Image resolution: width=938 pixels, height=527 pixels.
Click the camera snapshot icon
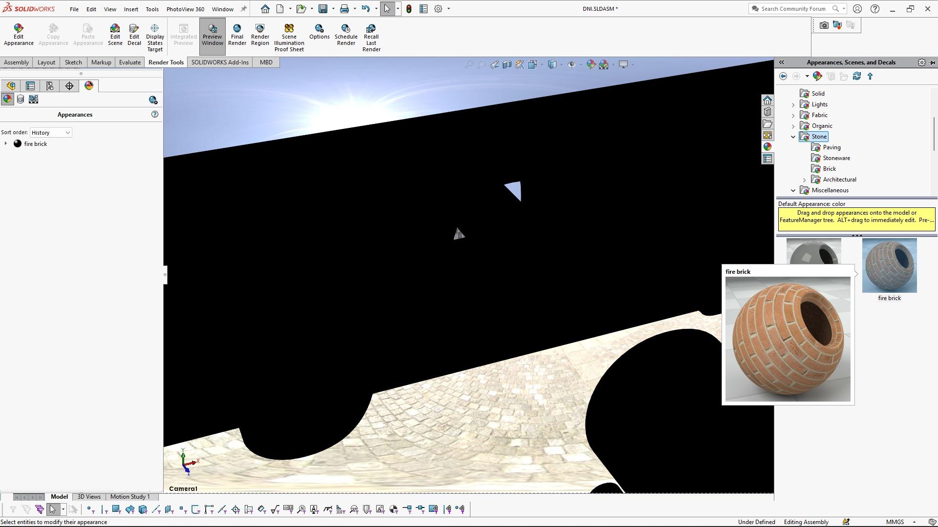click(x=824, y=25)
